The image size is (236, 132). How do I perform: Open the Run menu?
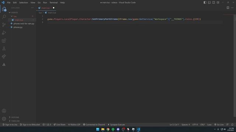pyautogui.click(x=45, y=3)
